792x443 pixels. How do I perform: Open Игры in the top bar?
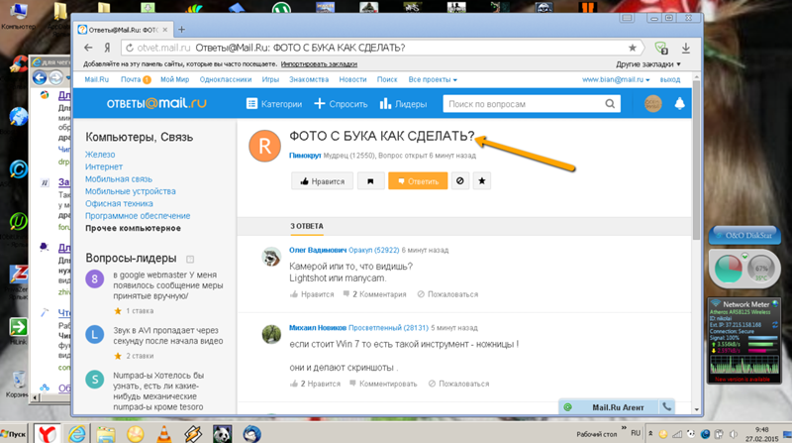(270, 79)
